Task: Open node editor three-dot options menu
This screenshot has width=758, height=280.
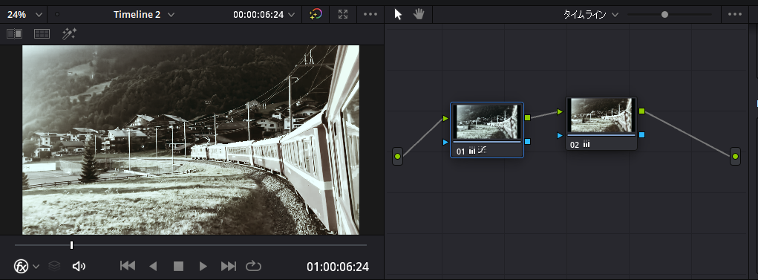Action: tap(735, 14)
